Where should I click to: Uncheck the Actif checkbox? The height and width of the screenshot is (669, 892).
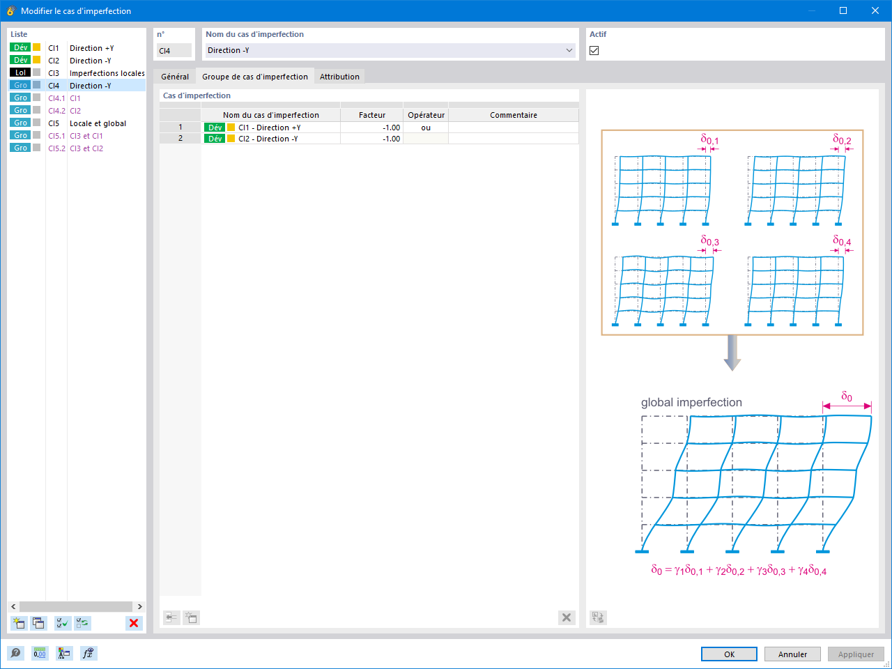(x=594, y=50)
